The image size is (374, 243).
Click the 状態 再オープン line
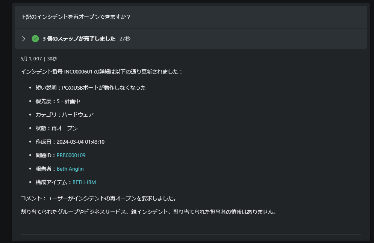tap(57, 128)
